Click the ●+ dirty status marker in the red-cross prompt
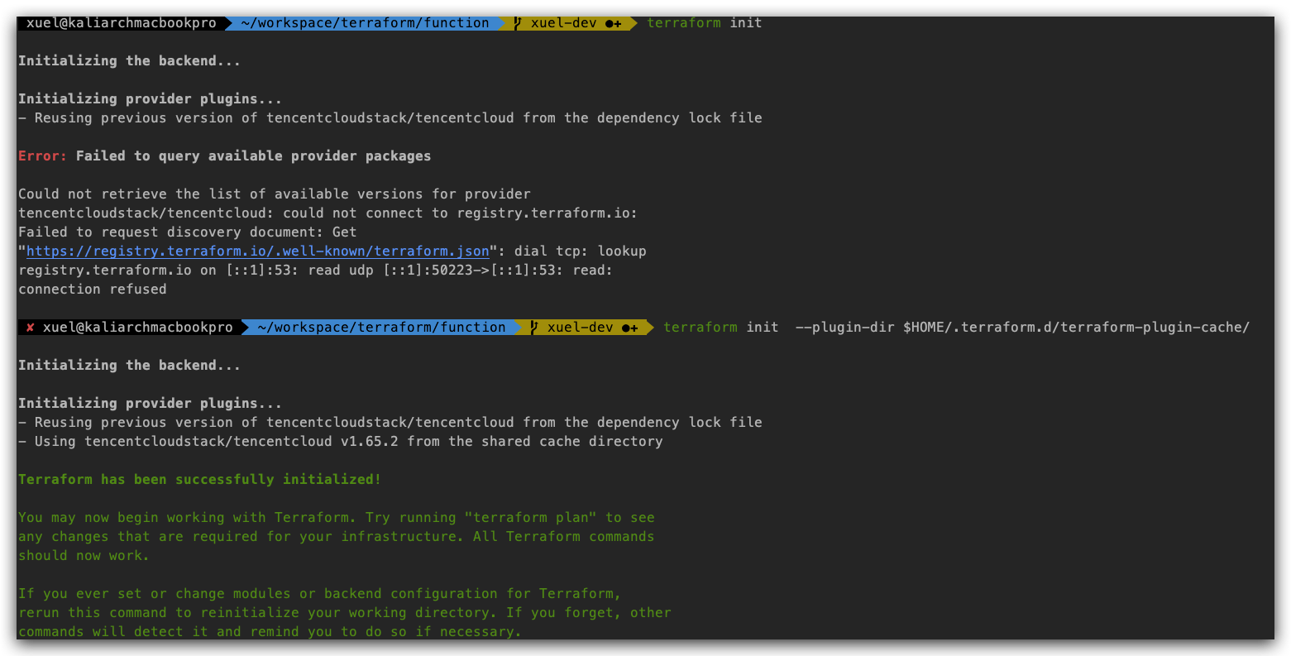Viewport: 1291px width, 656px height. (629, 328)
